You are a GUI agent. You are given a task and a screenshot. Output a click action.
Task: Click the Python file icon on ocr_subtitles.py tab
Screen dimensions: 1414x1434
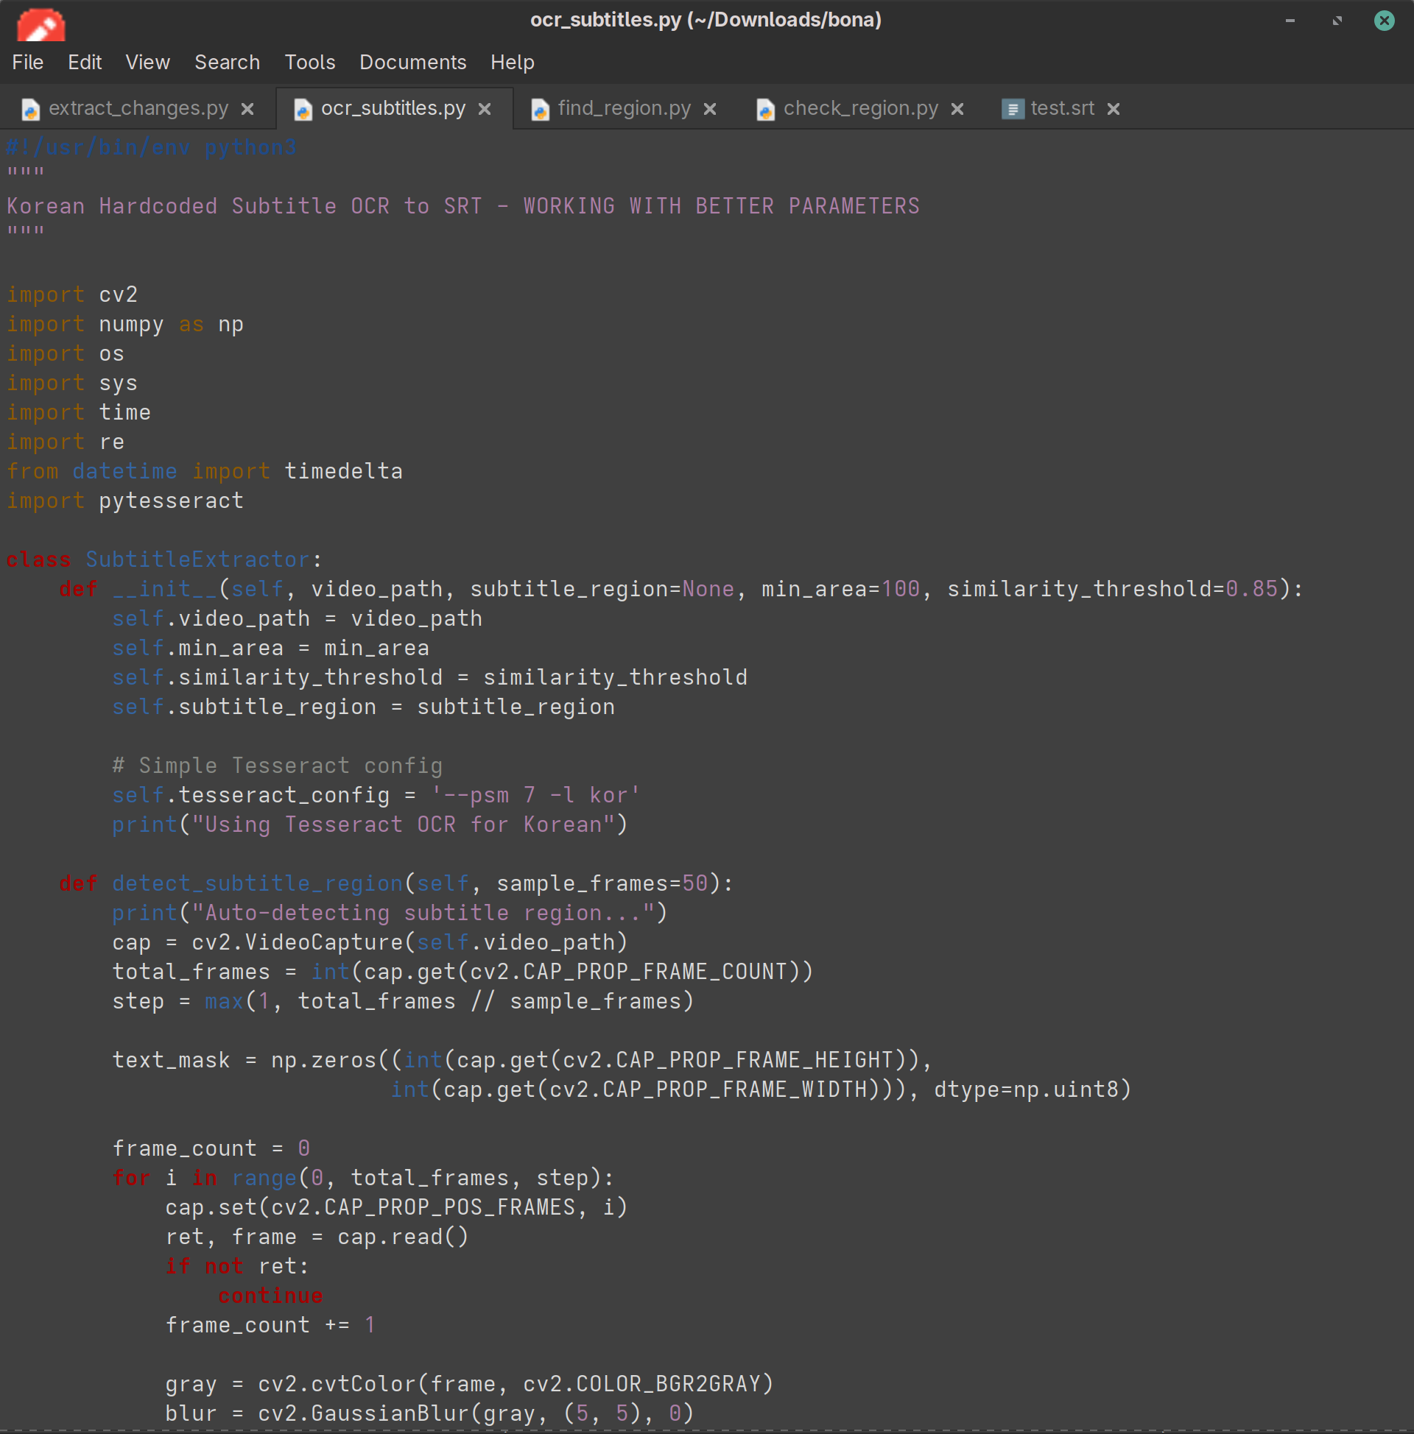click(302, 109)
